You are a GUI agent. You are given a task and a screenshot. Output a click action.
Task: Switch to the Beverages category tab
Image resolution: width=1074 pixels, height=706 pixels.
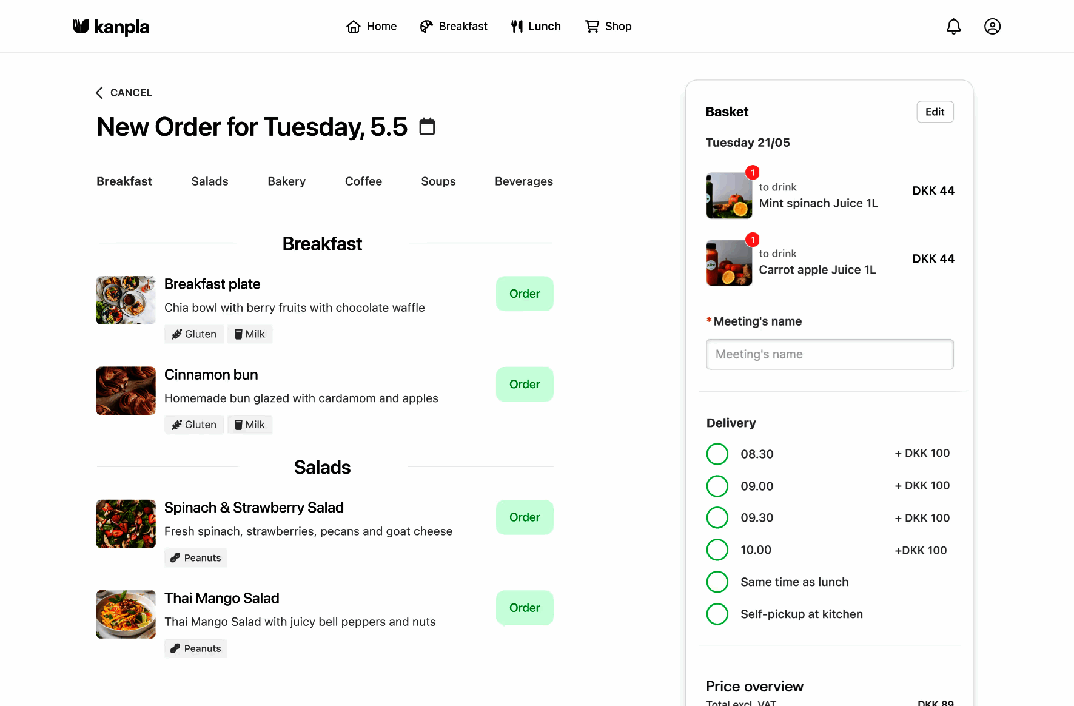click(x=523, y=181)
